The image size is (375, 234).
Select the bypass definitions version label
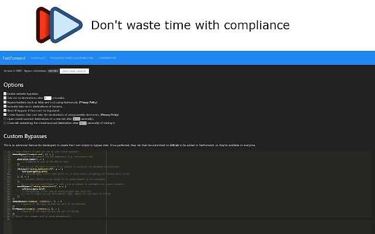53,71
